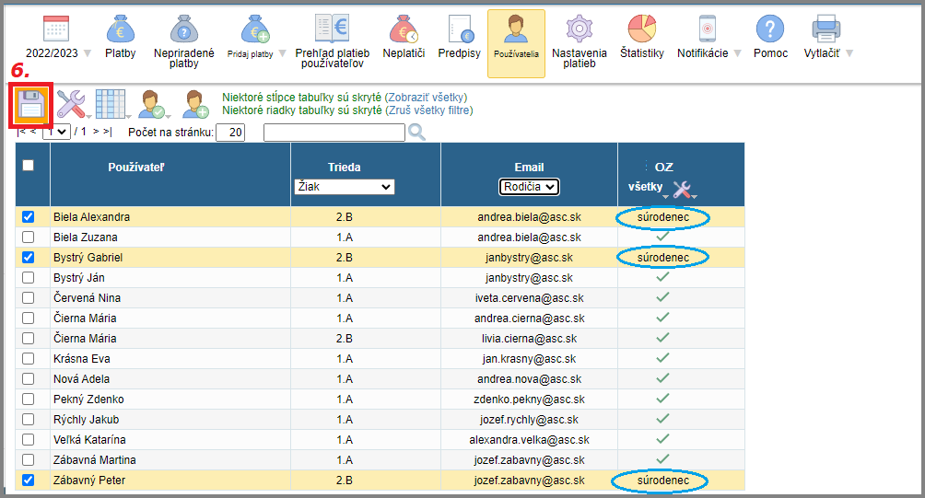Expand the Vytlačiť dropdown arrow
This screenshot has height=498, width=925.
point(849,53)
